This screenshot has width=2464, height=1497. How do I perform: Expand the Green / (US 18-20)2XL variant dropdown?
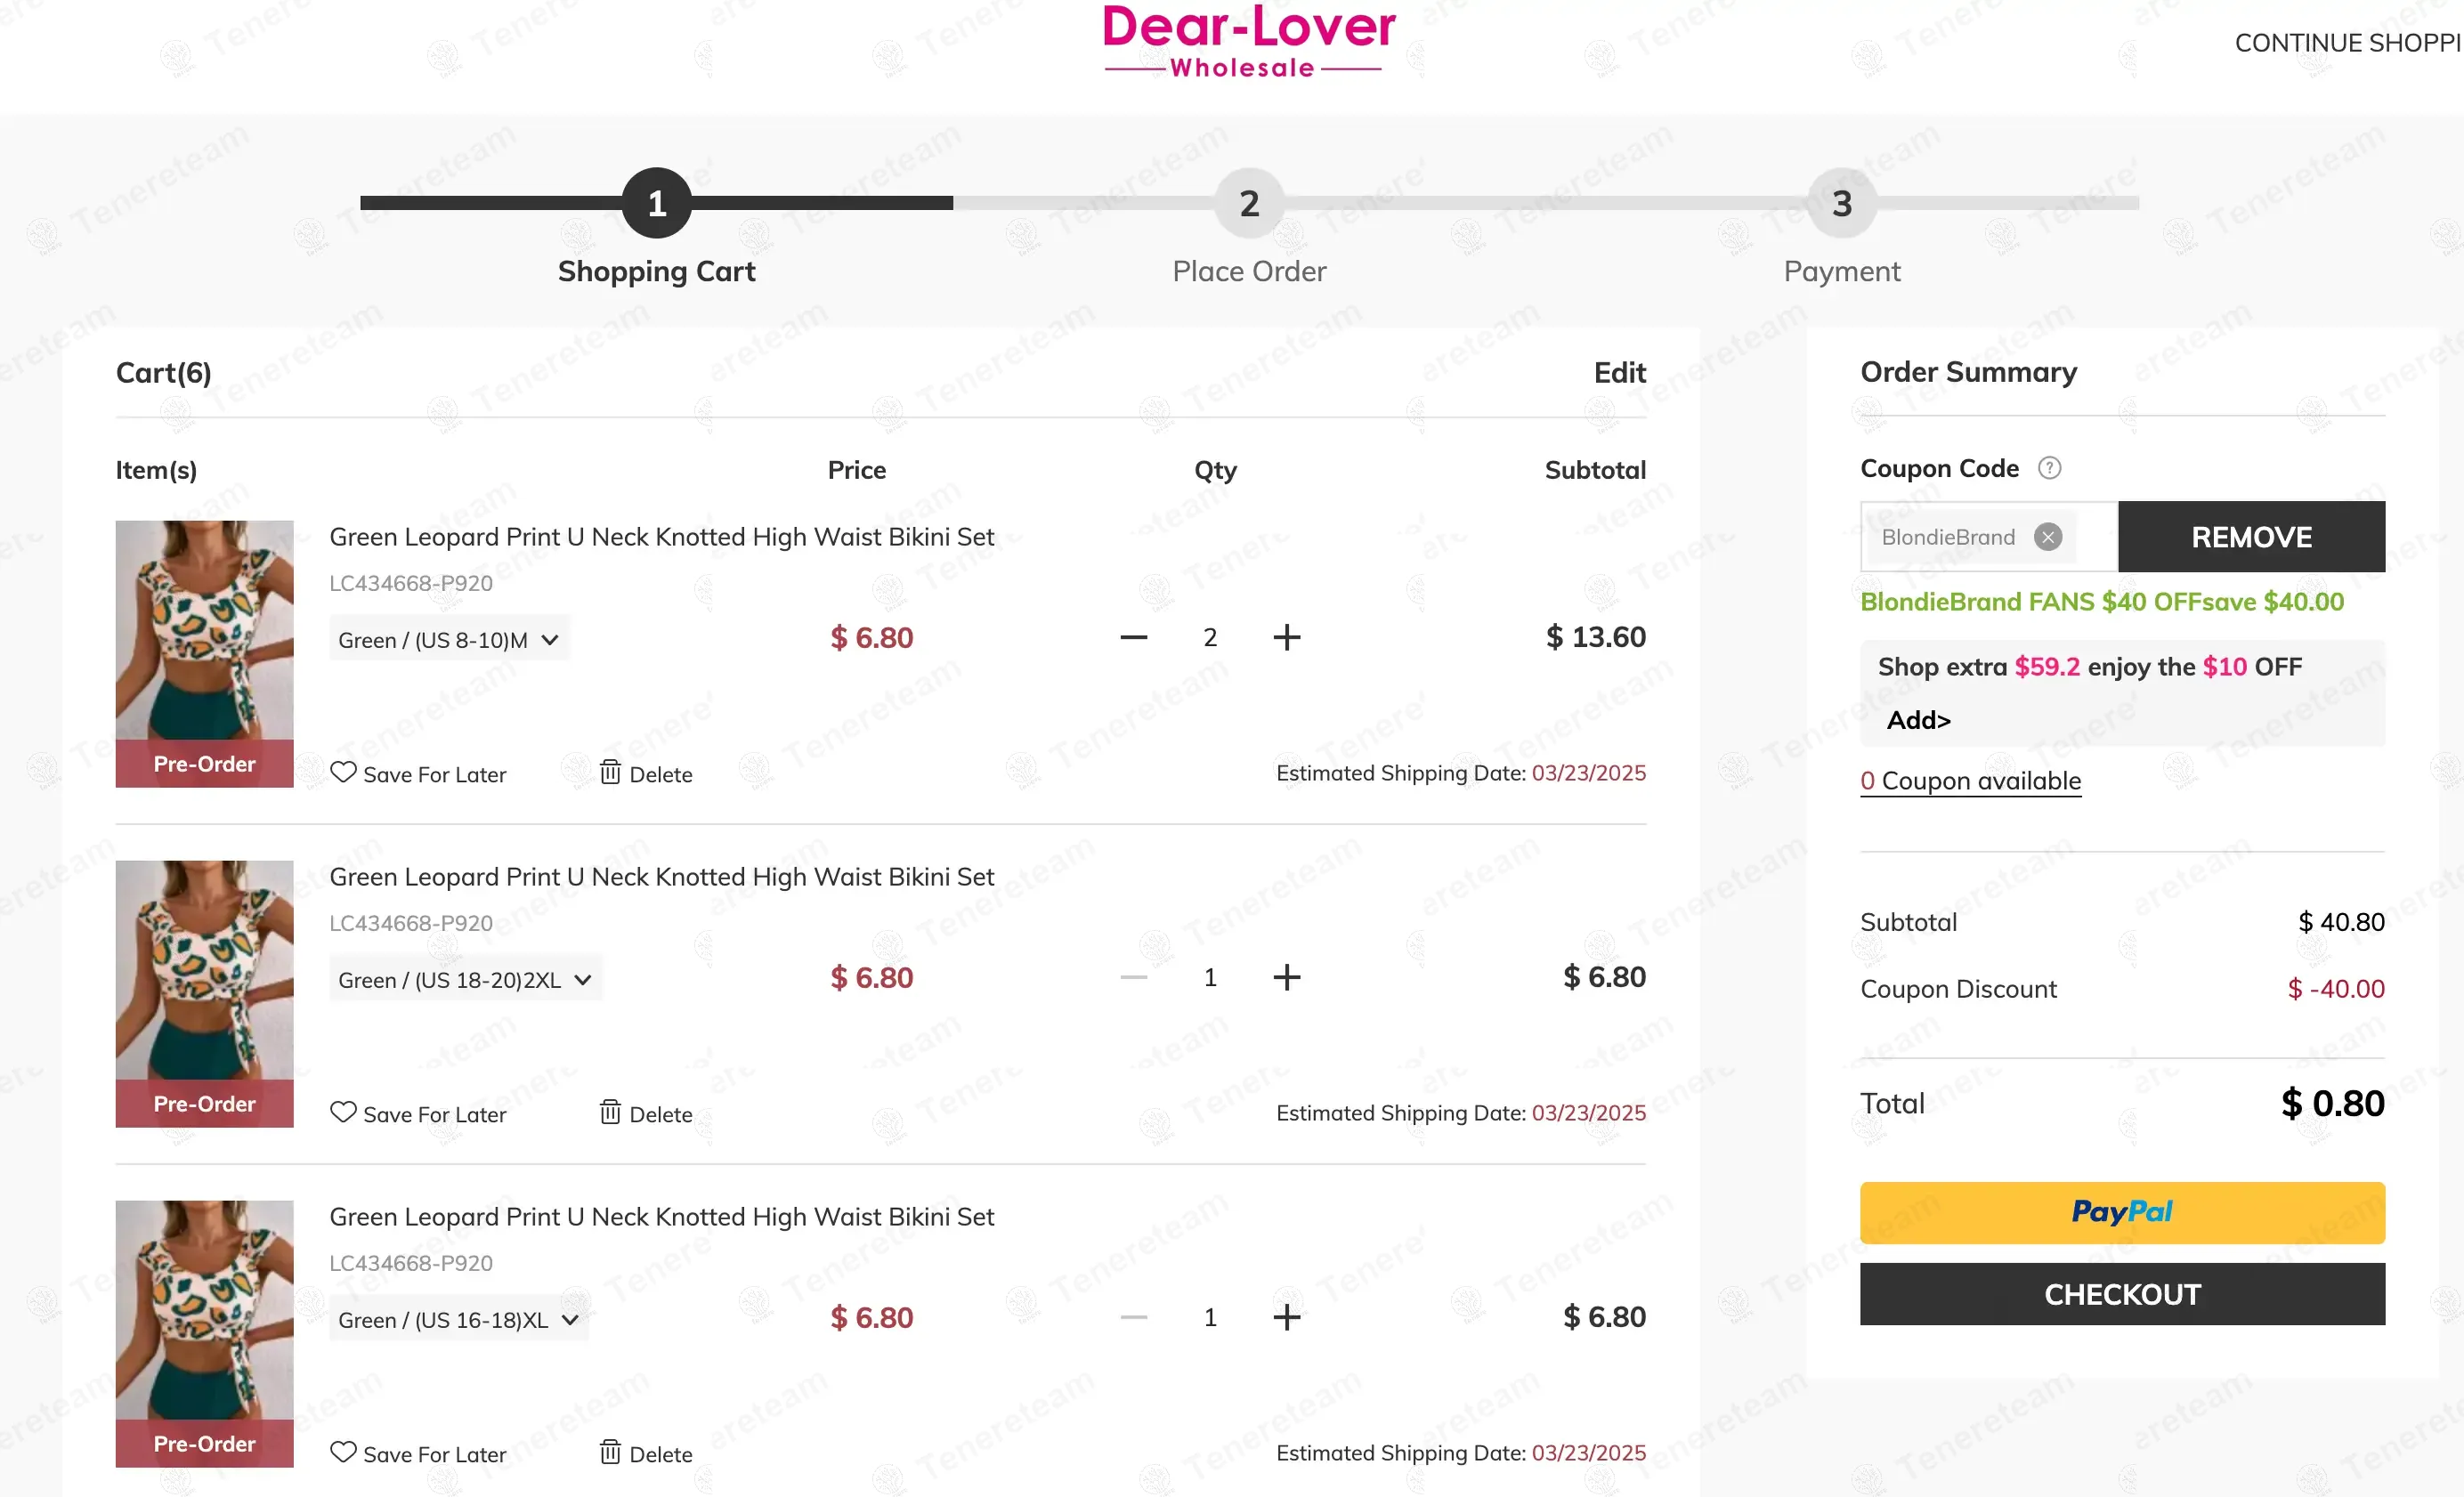pos(465,980)
